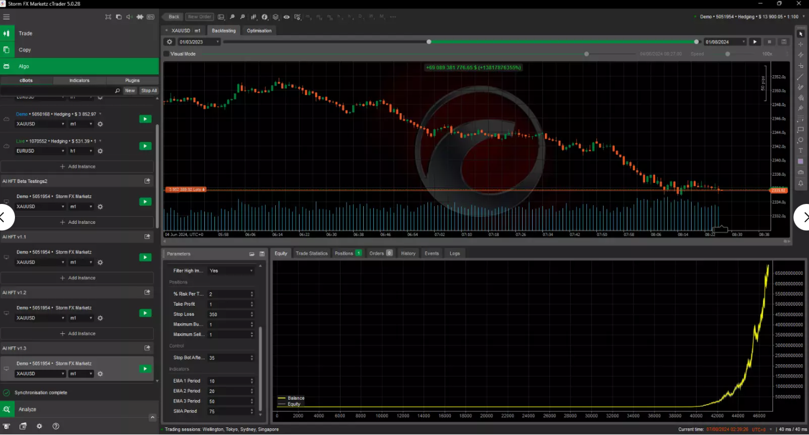Select the trend line drawing tool
Screen dimensions: 809x435
[x=800, y=76]
